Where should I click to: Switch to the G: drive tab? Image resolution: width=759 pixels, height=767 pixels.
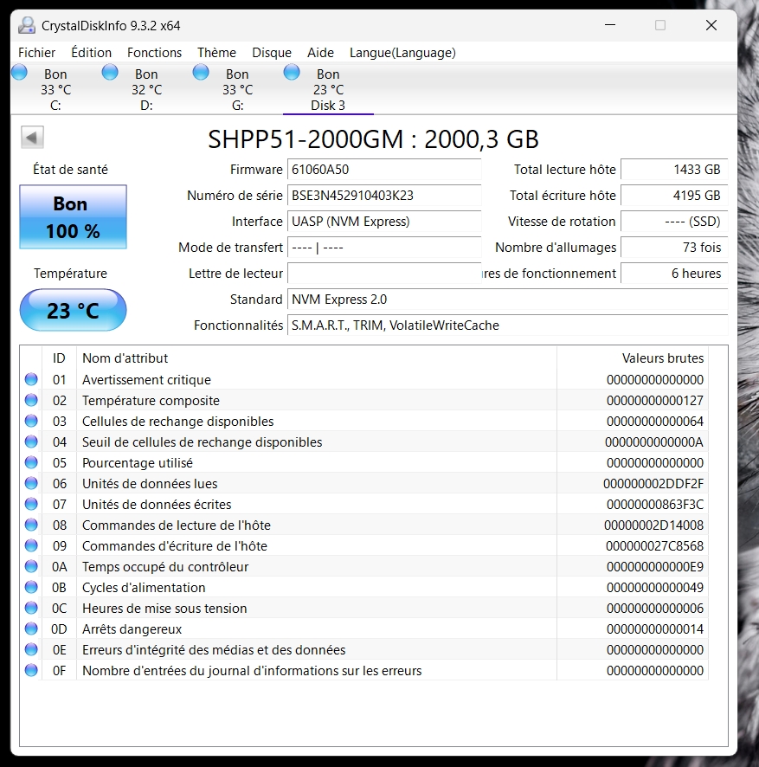click(x=238, y=89)
